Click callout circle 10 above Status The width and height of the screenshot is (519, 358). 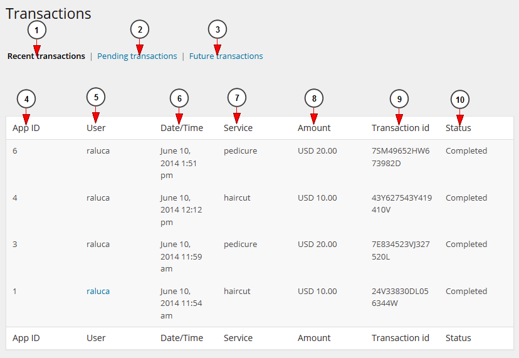(460, 100)
